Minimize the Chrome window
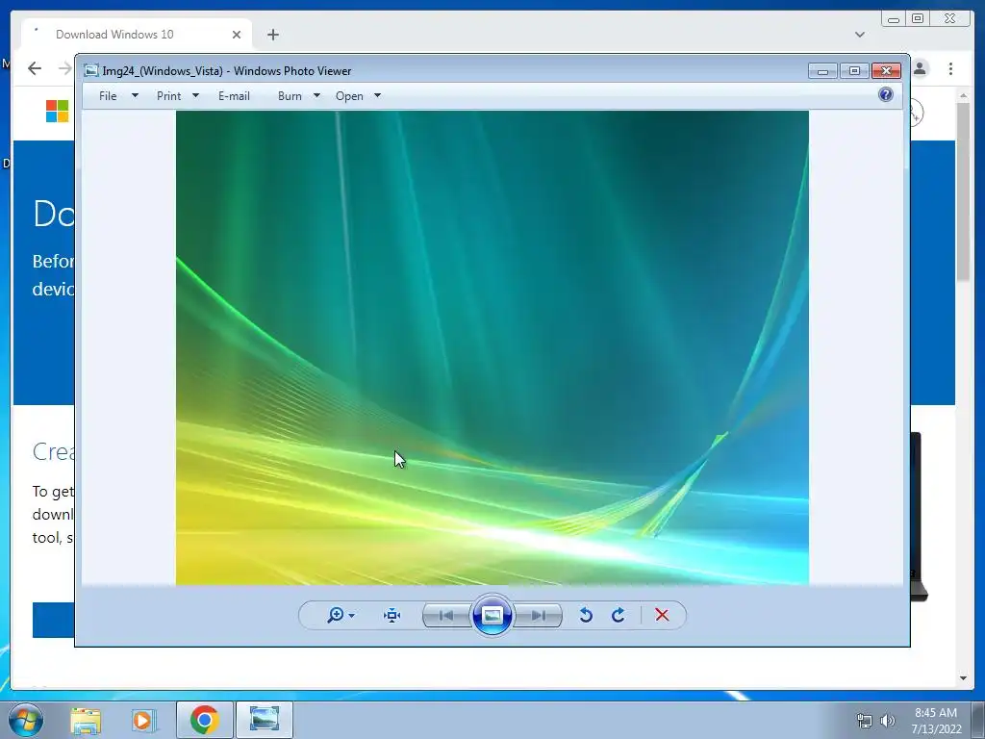The width and height of the screenshot is (985, 739). click(x=894, y=19)
